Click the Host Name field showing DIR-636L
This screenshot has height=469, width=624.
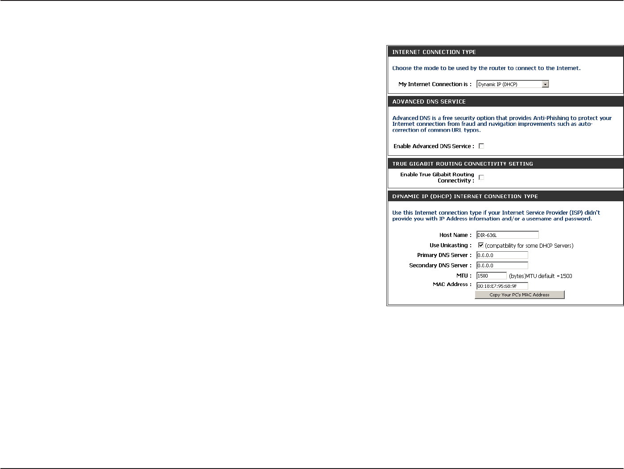(x=508, y=235)
